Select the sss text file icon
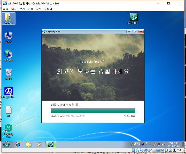 click(9, 111)
